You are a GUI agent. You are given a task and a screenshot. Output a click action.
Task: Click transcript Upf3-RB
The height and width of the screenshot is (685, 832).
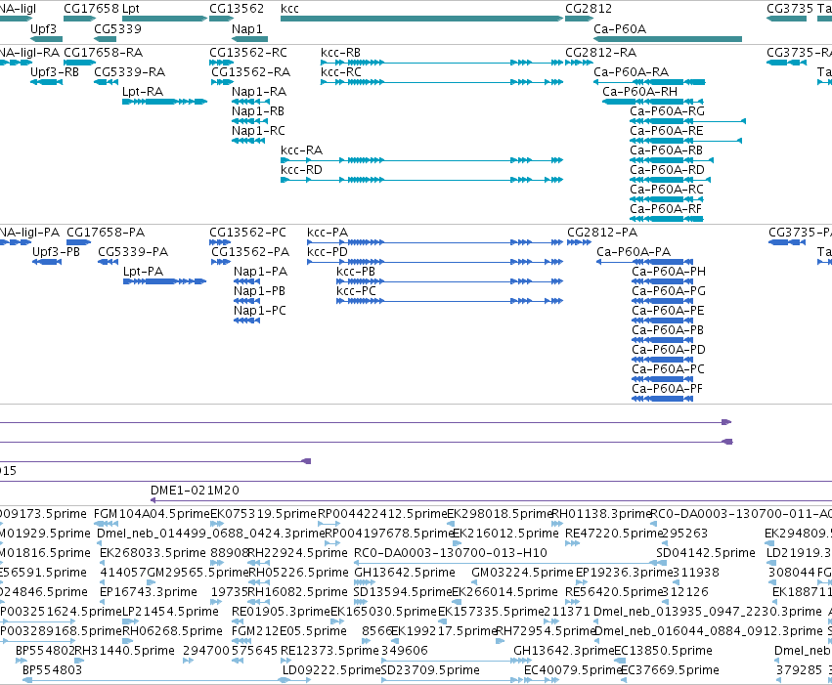[x=55, y=72]
